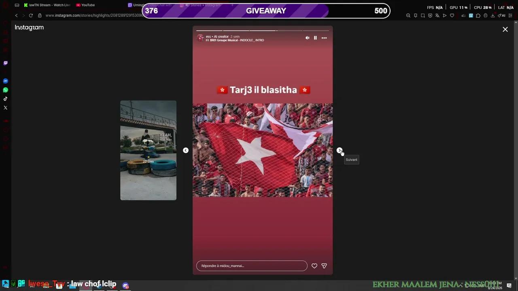Open Twitch from the browser sidebar
This screenshot has height=291, width=518.
point(5,63)
